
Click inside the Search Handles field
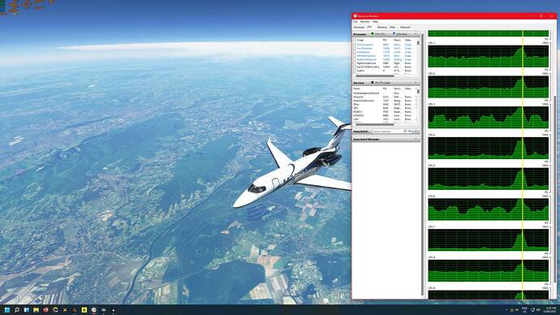point(387,132)
